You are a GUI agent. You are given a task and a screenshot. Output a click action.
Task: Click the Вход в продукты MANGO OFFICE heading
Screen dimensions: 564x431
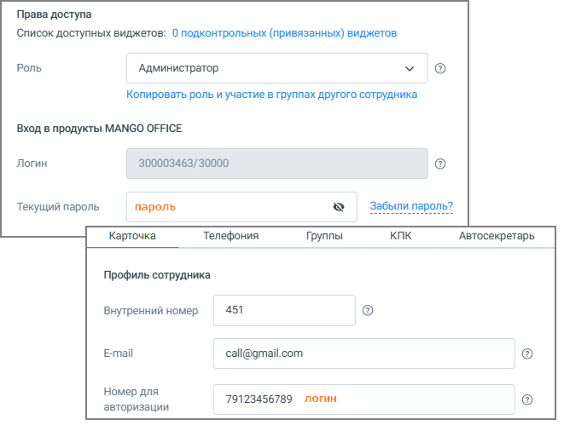pos(99,129)
